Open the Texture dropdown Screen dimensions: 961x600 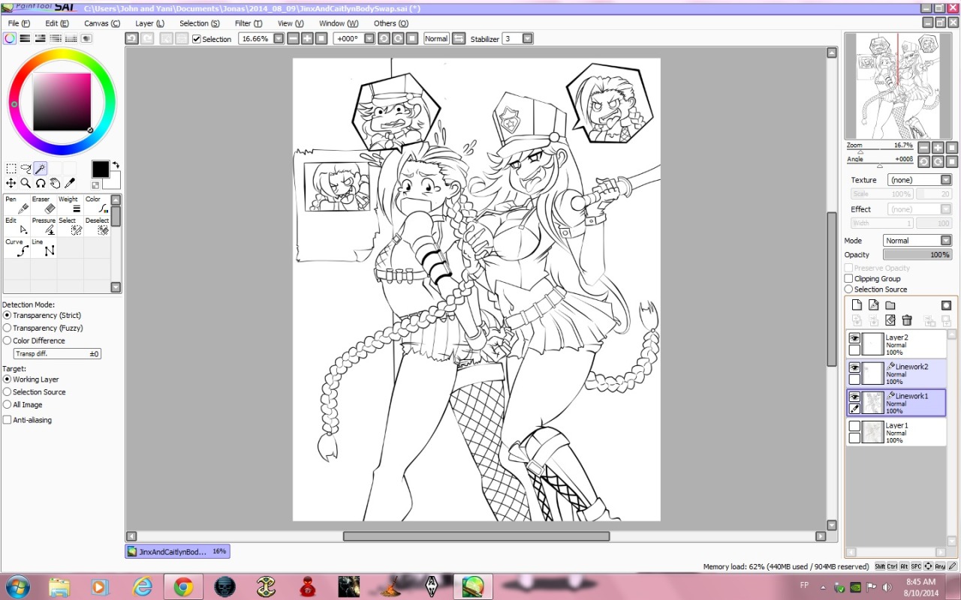tap(946, 180)
